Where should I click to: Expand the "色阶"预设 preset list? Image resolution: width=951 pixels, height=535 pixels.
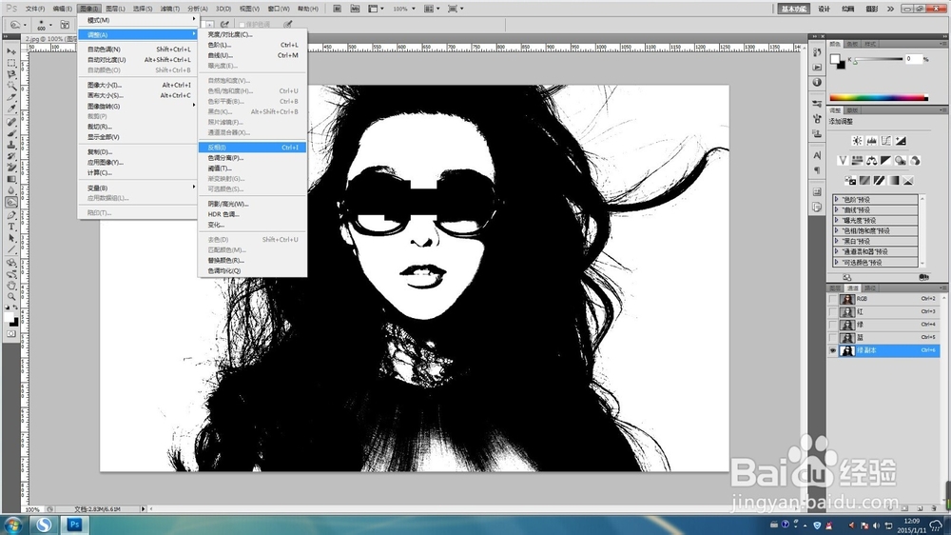(x=836, y=199)
